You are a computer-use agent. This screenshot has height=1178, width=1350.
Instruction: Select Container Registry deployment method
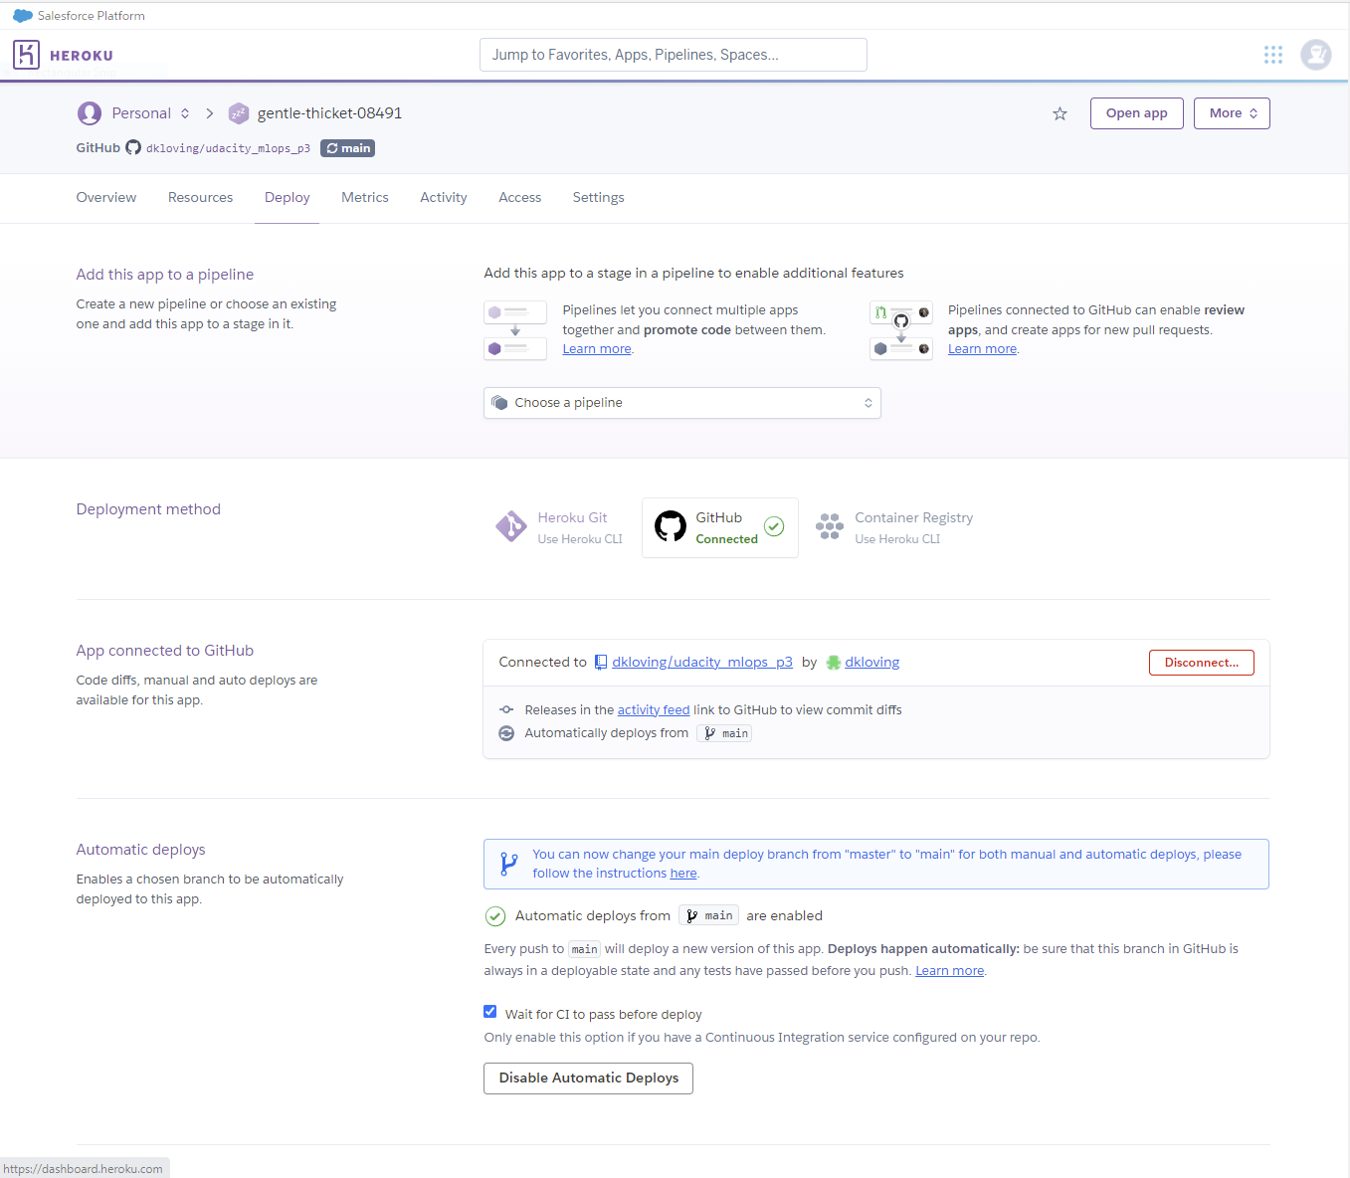point(894,527)
